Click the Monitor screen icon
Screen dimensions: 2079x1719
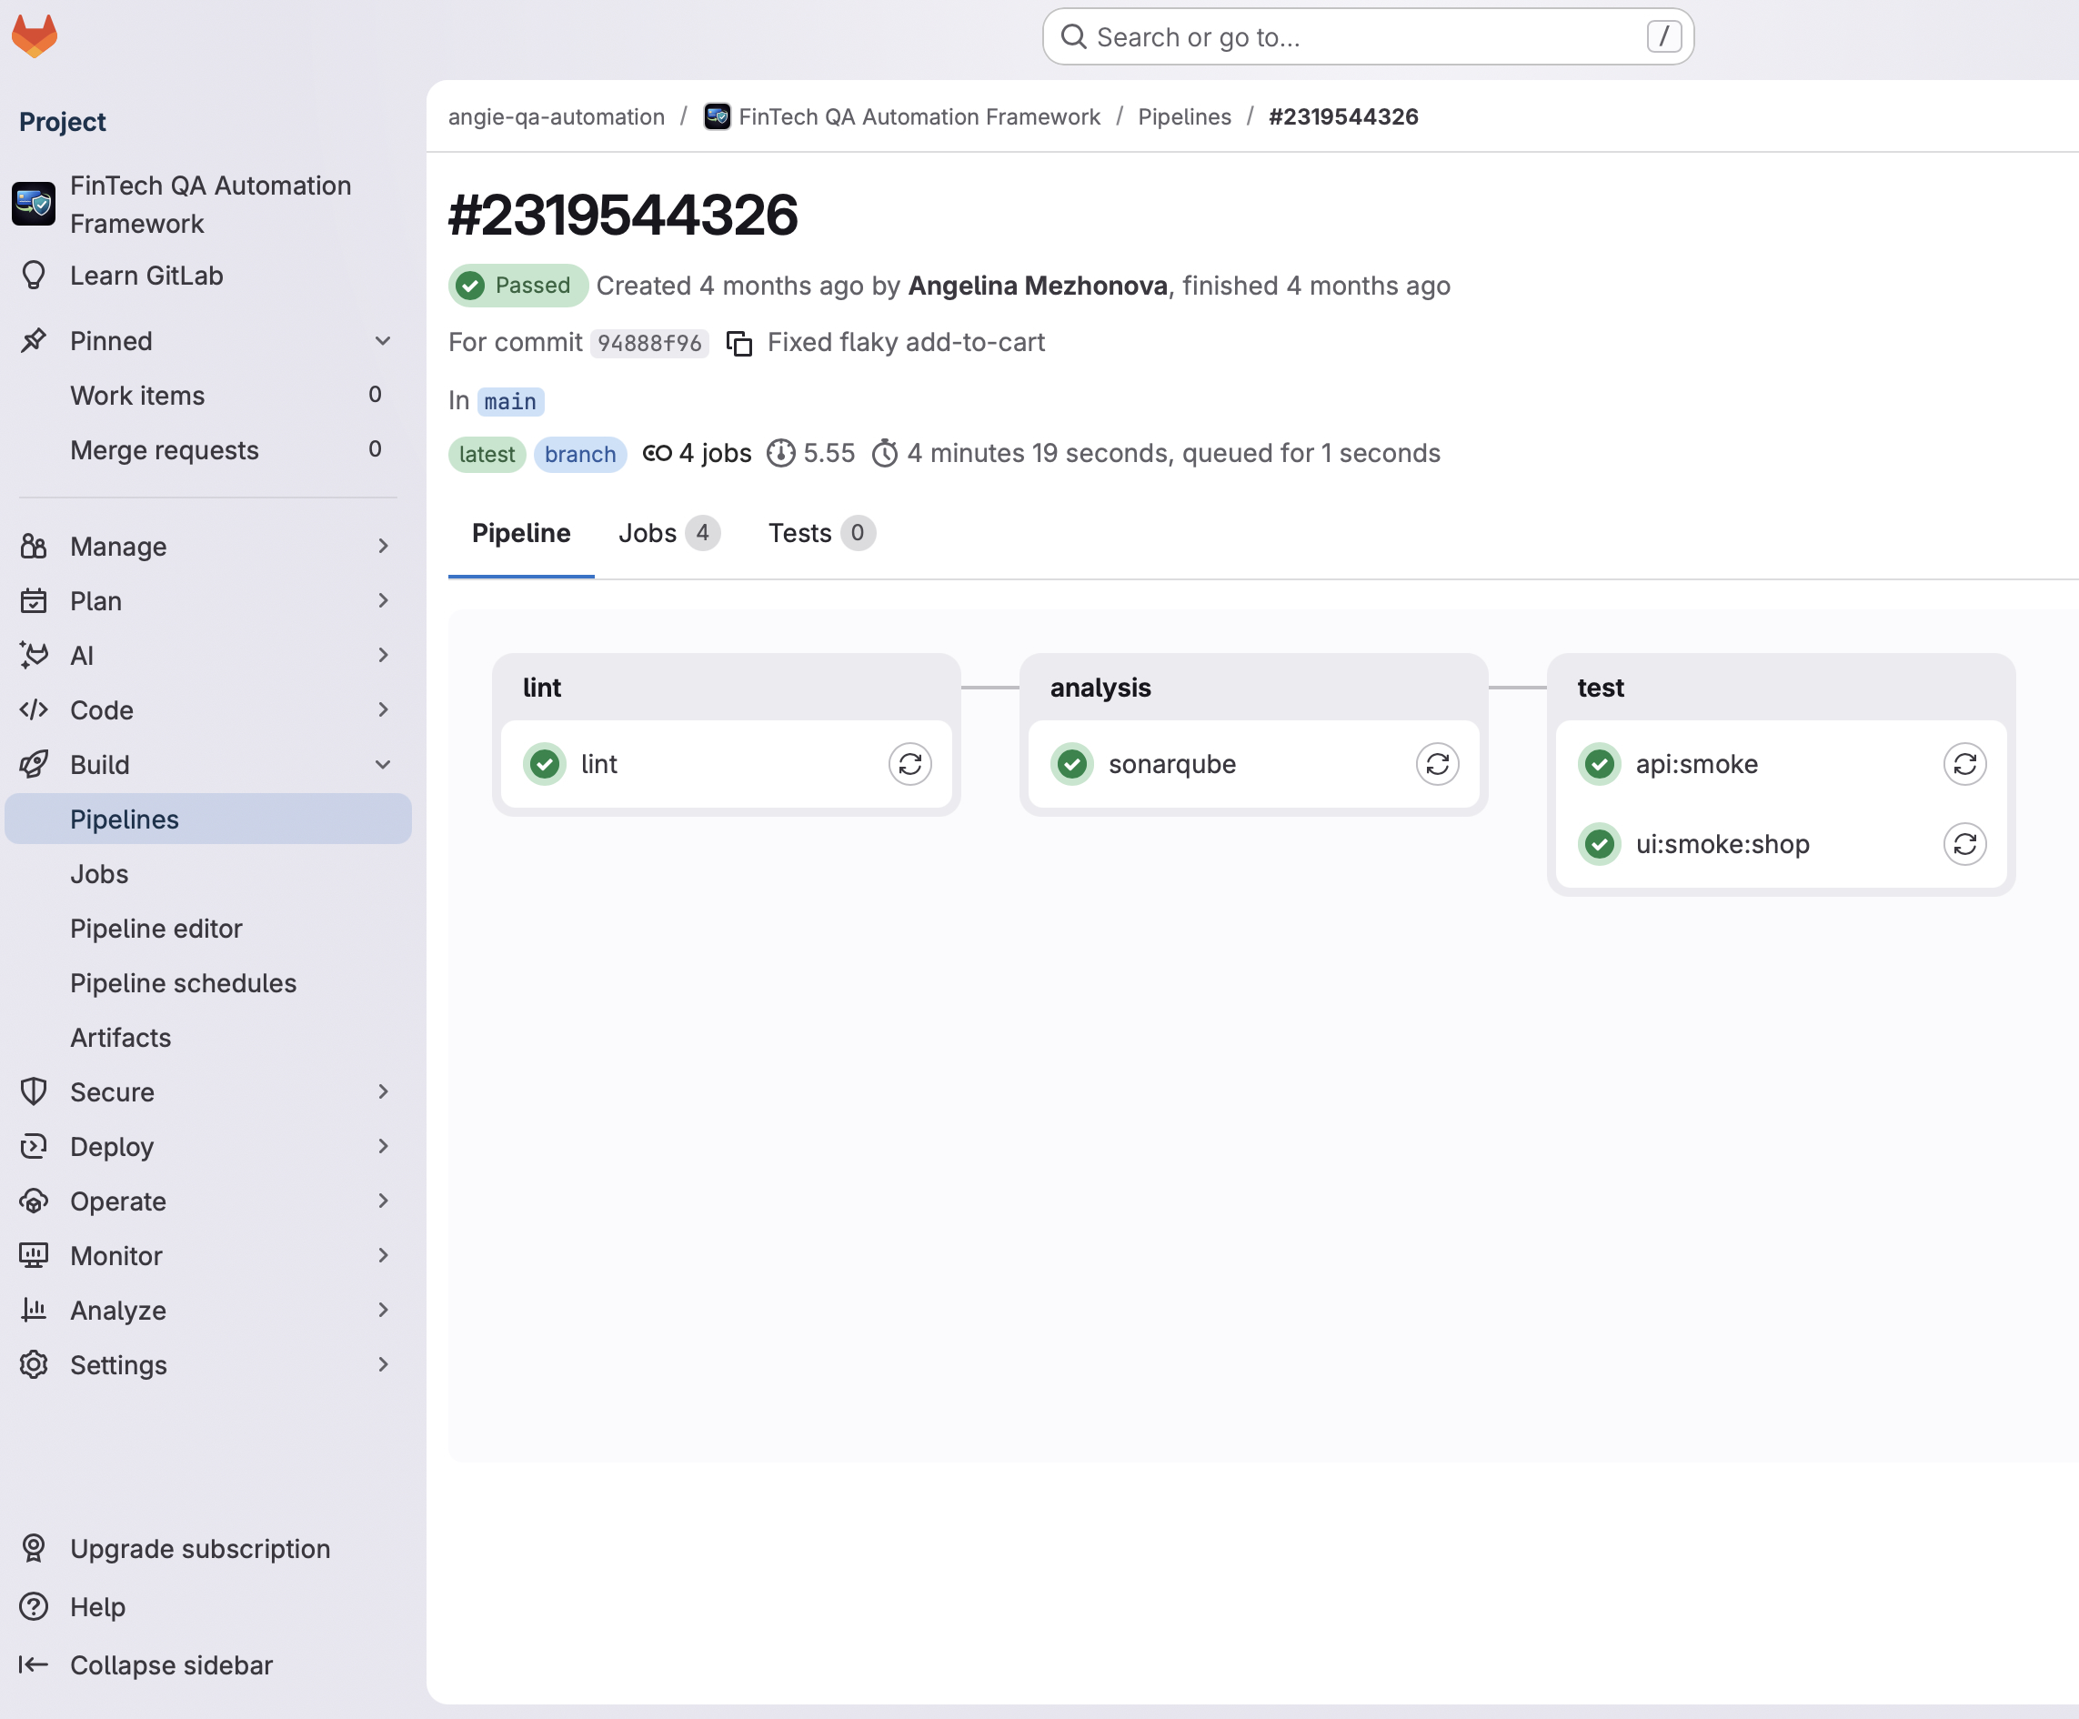34,1255
